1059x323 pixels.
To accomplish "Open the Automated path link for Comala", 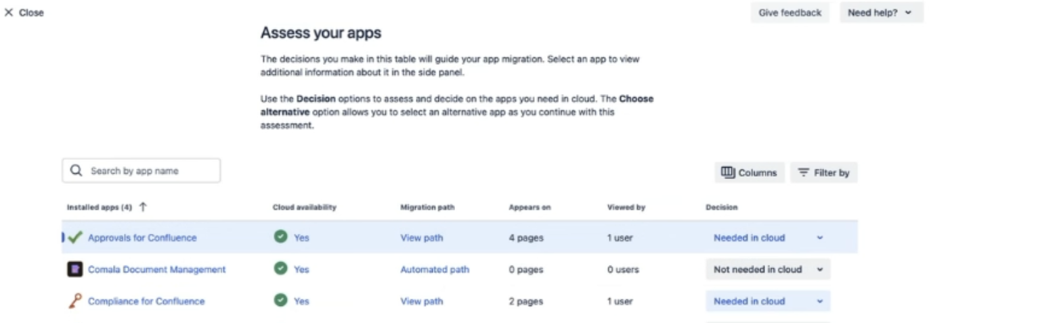I will tap(435, 269).
